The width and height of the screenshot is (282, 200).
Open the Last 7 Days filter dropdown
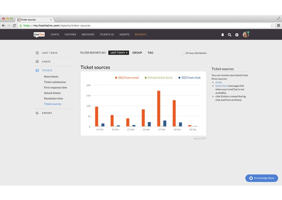[x=119, y=53]
